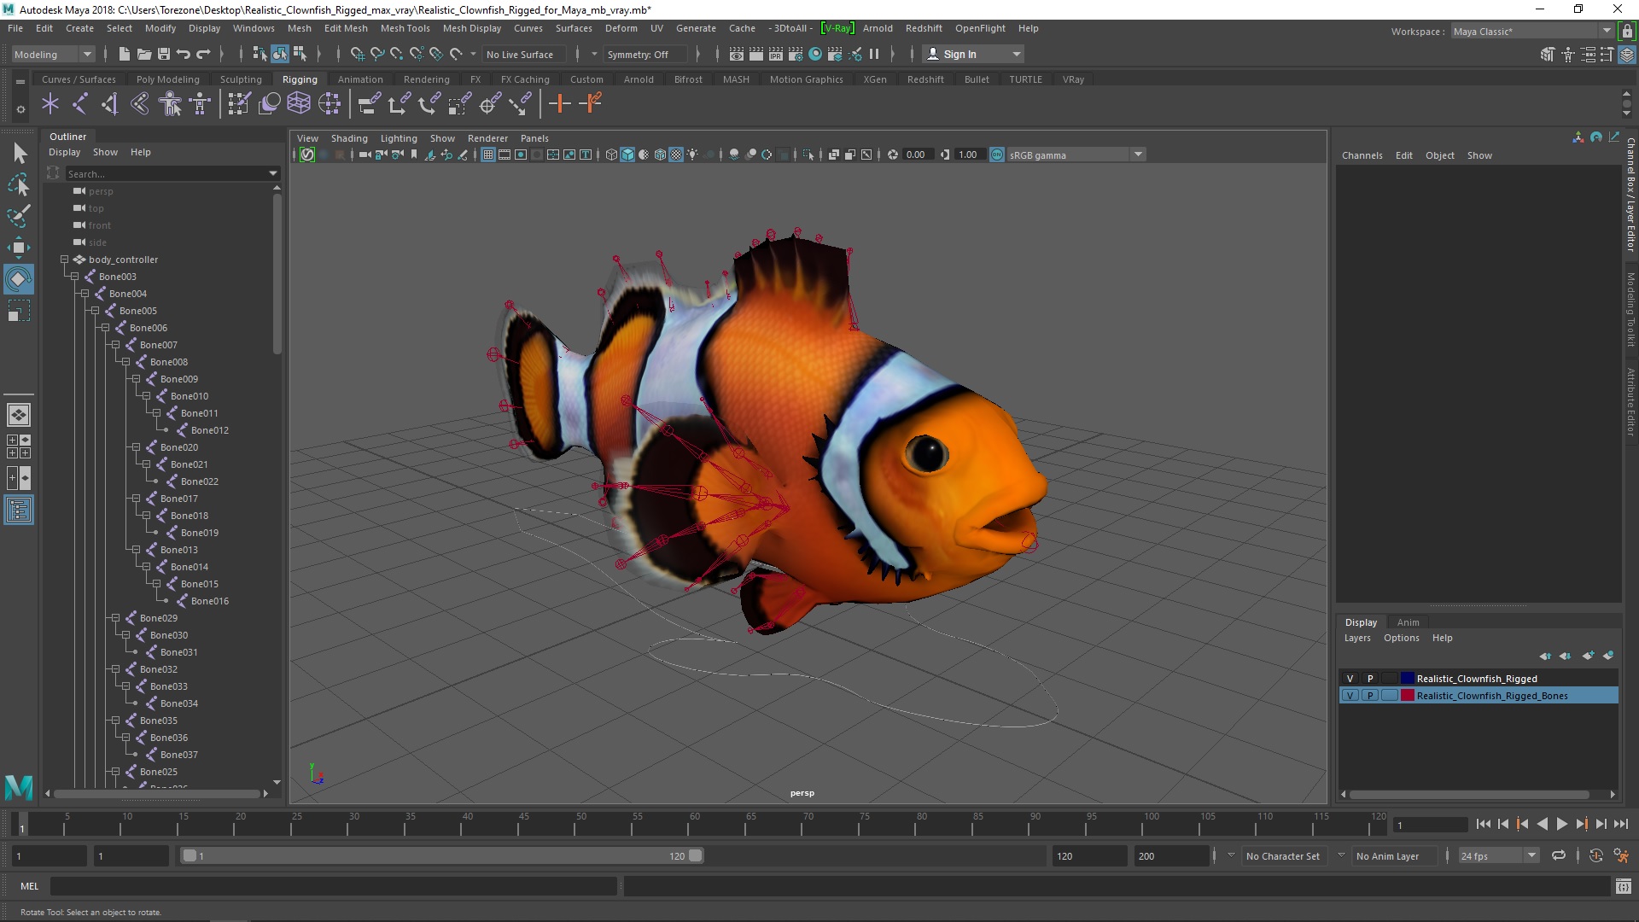Click the Create Joints shelf icon

click(x=80, y=104)
